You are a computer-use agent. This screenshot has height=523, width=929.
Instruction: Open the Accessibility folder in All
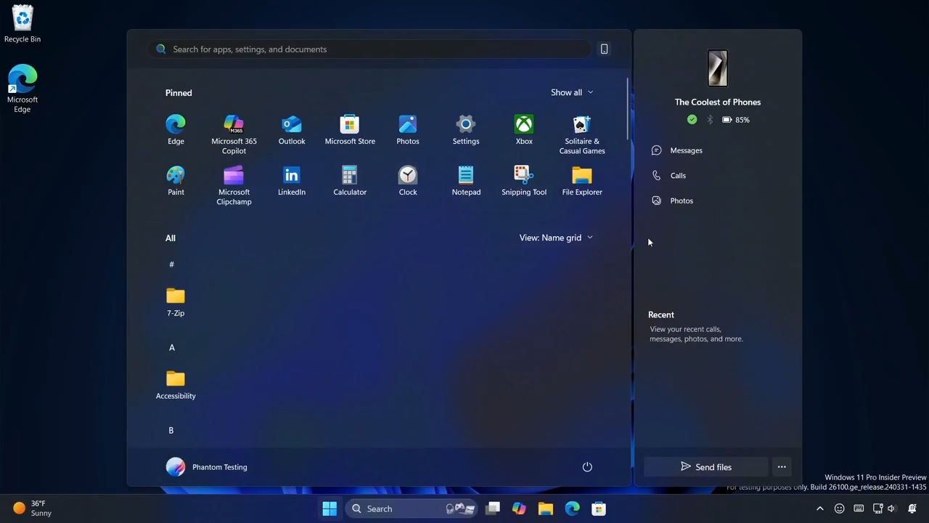click(x=176, y=385)
